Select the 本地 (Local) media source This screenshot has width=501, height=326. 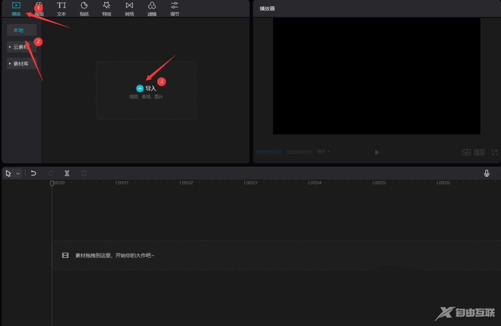tap(21, 30)
